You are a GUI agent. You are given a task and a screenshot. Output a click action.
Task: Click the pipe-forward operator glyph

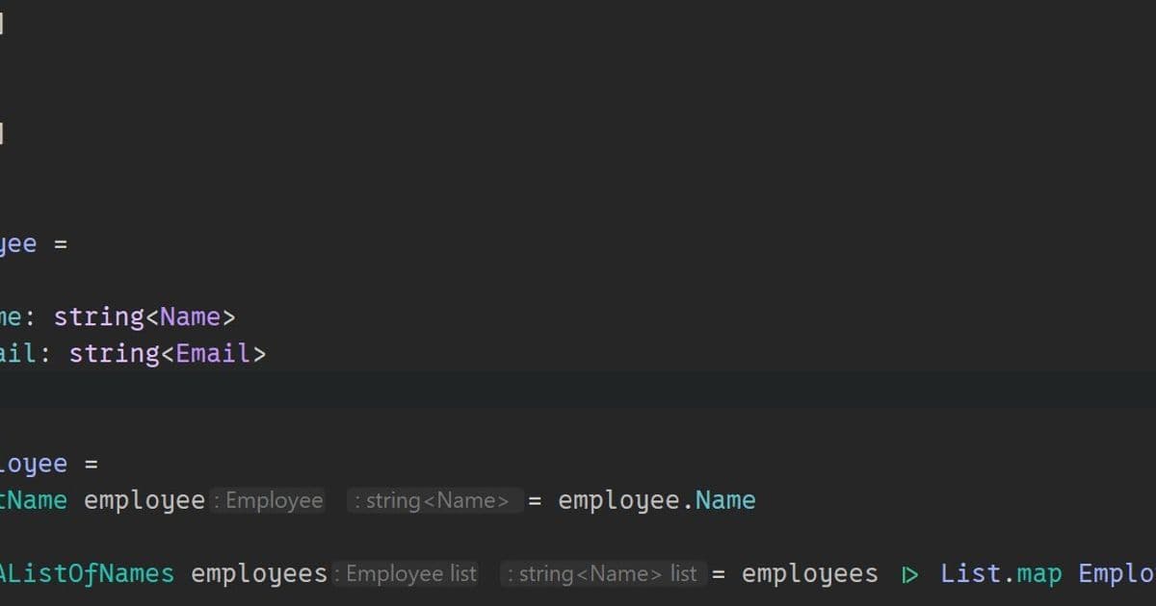coord(908,573)
